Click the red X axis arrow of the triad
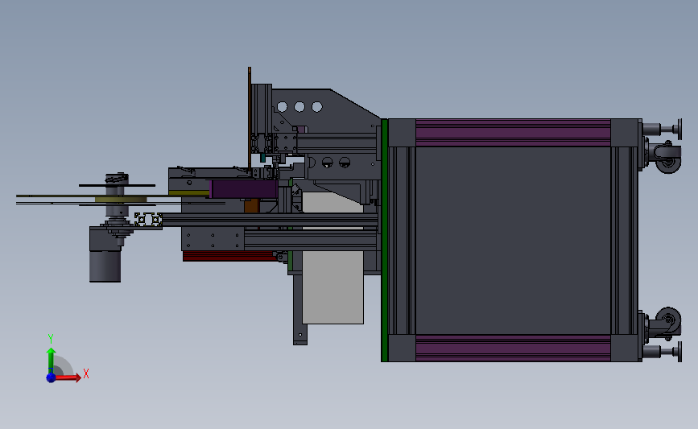Image resolution: width=698 pixels, height=429 pixels. (x=68, y=377)
